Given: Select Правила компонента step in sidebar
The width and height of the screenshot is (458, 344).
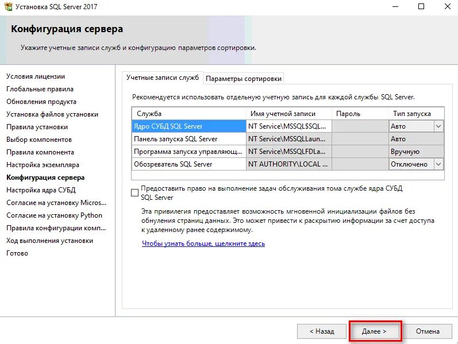Looking at the screenshot, I should click(40, 152).
